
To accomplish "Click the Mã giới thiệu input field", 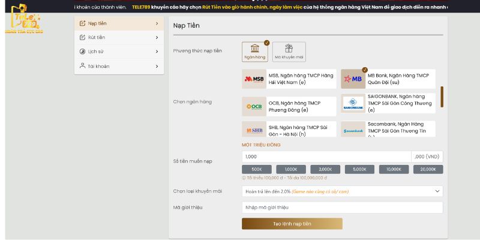I will point(342,208).
